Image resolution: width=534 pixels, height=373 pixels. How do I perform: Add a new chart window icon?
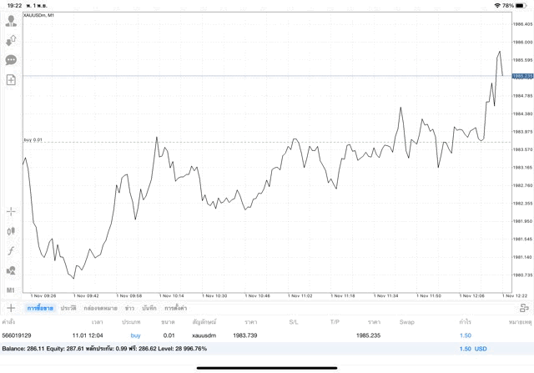click(11, 80)
